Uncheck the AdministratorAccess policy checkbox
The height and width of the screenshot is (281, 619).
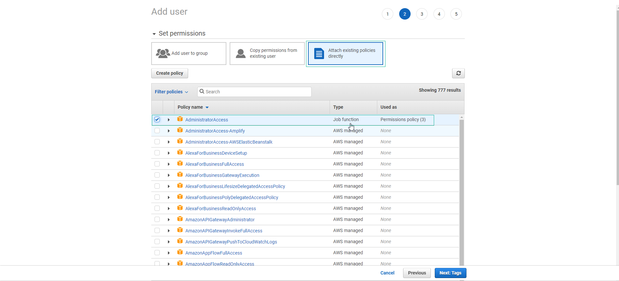pyautogui.click(x=157, y=119)
